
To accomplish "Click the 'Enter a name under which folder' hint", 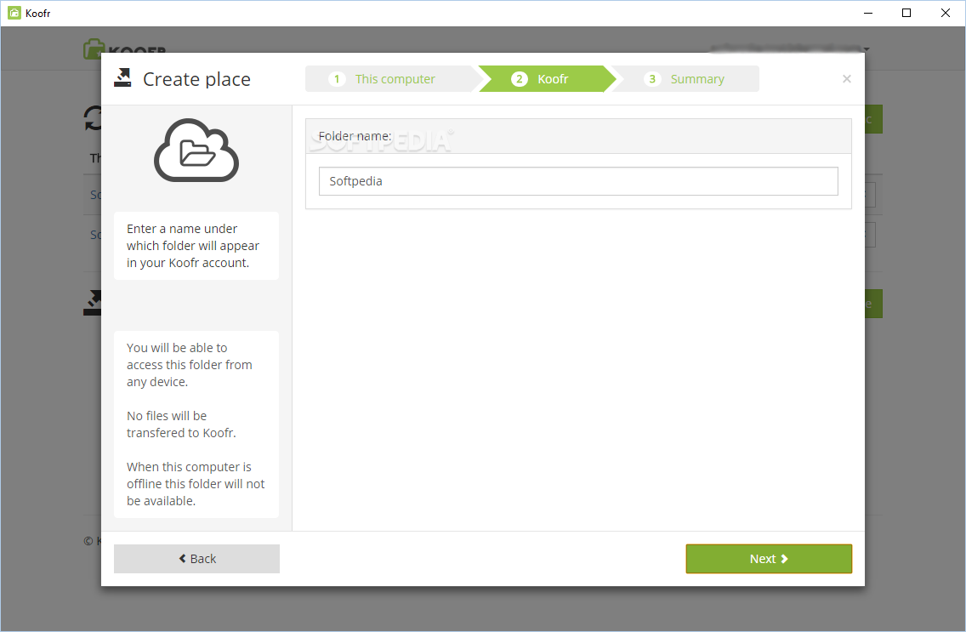I will click(193, 246).
